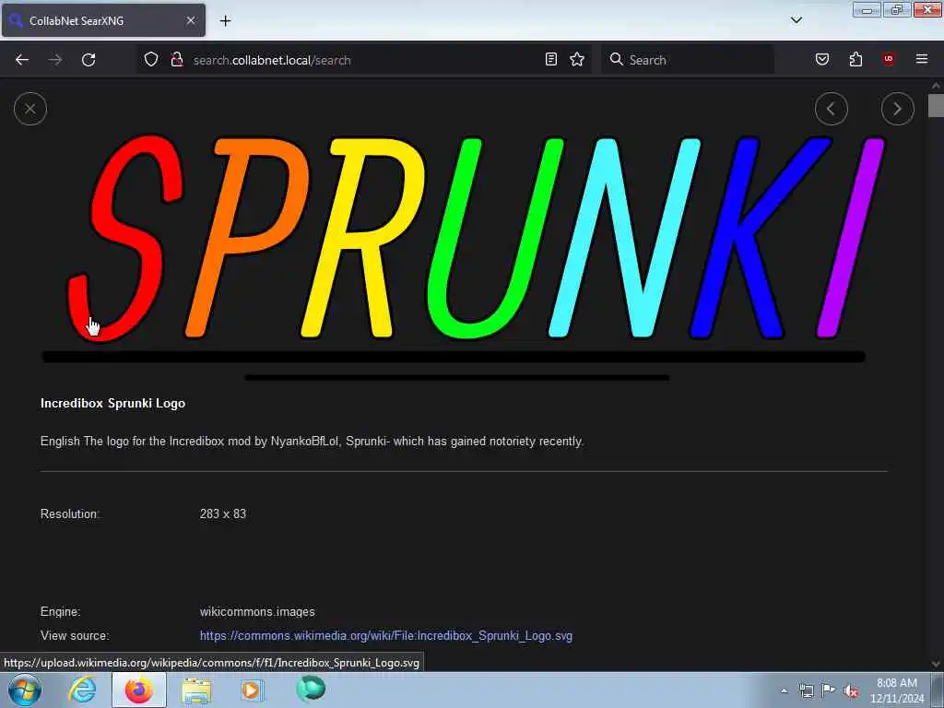
Task: Click the page vertical scrollbar thumb
Action: (x=936, y=105)
